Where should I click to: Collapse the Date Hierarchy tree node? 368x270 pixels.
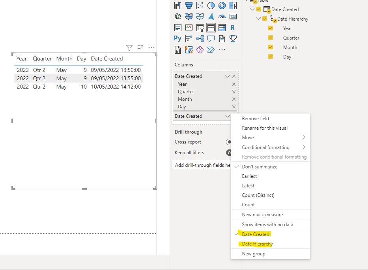[258, 19]
